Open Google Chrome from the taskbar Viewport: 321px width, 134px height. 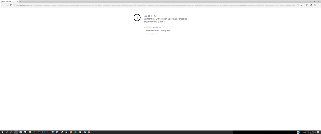point(85,132)
